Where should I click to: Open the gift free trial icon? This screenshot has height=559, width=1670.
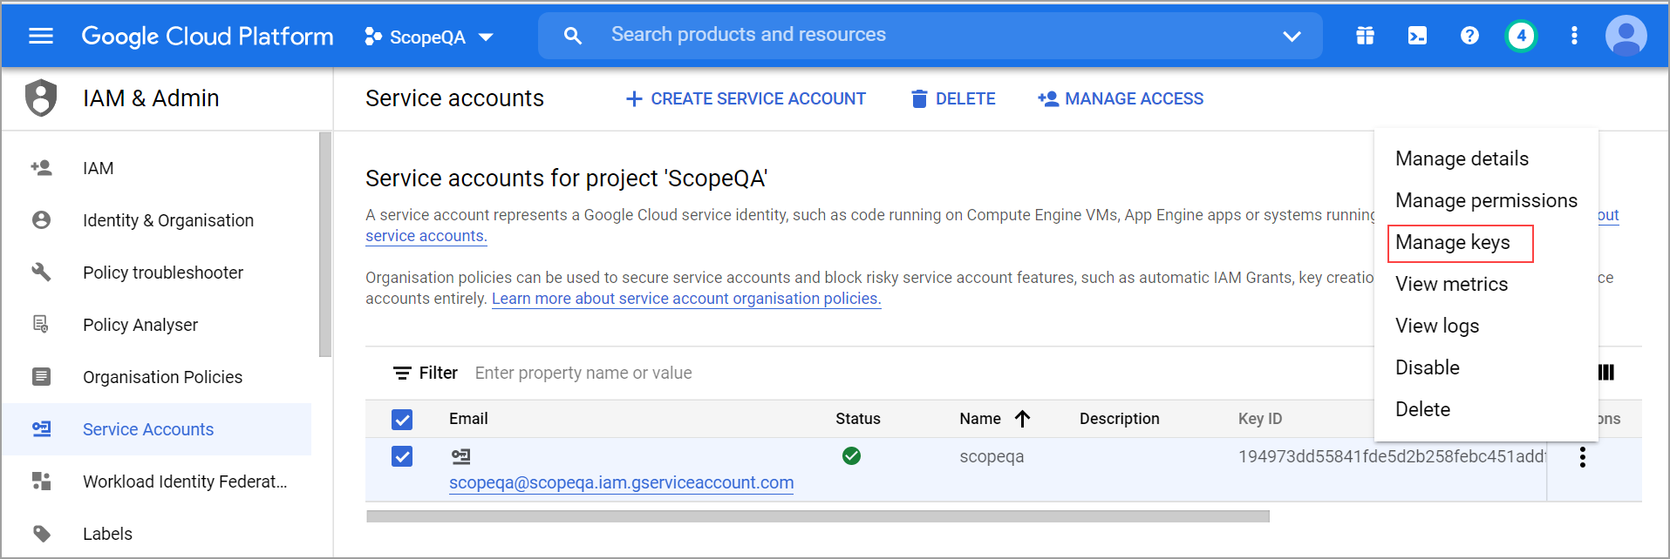pos(1365,36)
